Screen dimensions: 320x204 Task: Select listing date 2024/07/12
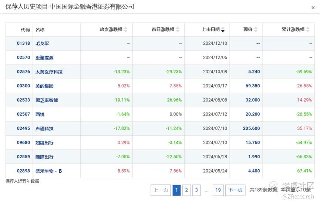pos(215,114)
